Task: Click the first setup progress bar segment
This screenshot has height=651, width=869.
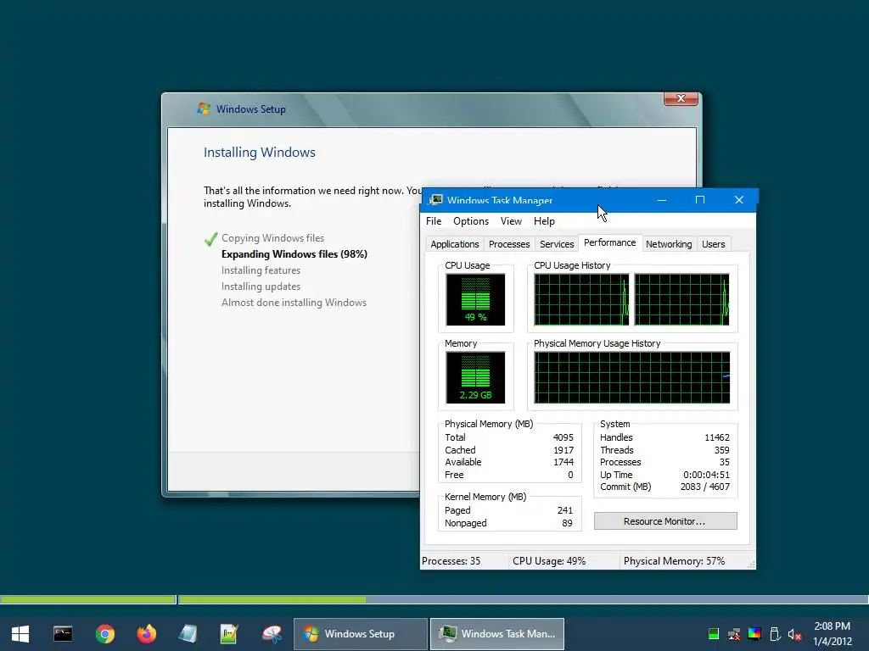Action: 88,599
